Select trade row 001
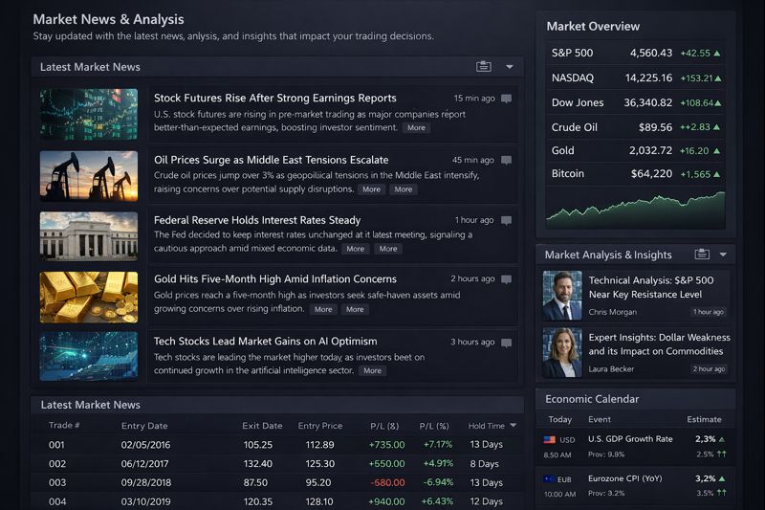The width and height of the screenshot is (765, 510). pos(276,445)
